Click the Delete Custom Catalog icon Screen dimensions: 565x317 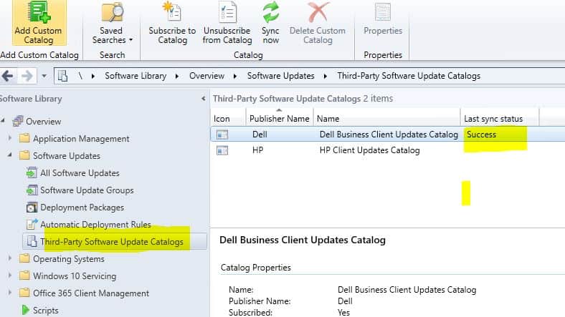coord(318,12)
